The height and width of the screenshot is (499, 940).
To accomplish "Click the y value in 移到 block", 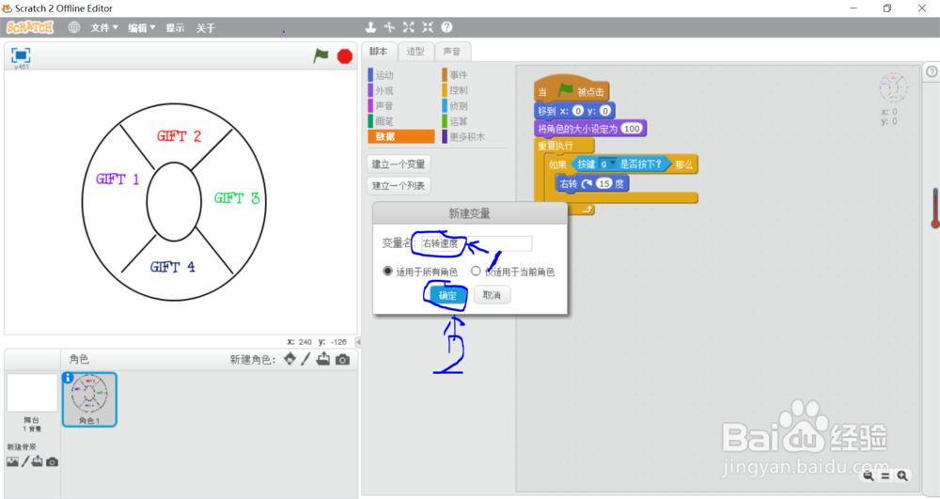I will tap(604, 111).
